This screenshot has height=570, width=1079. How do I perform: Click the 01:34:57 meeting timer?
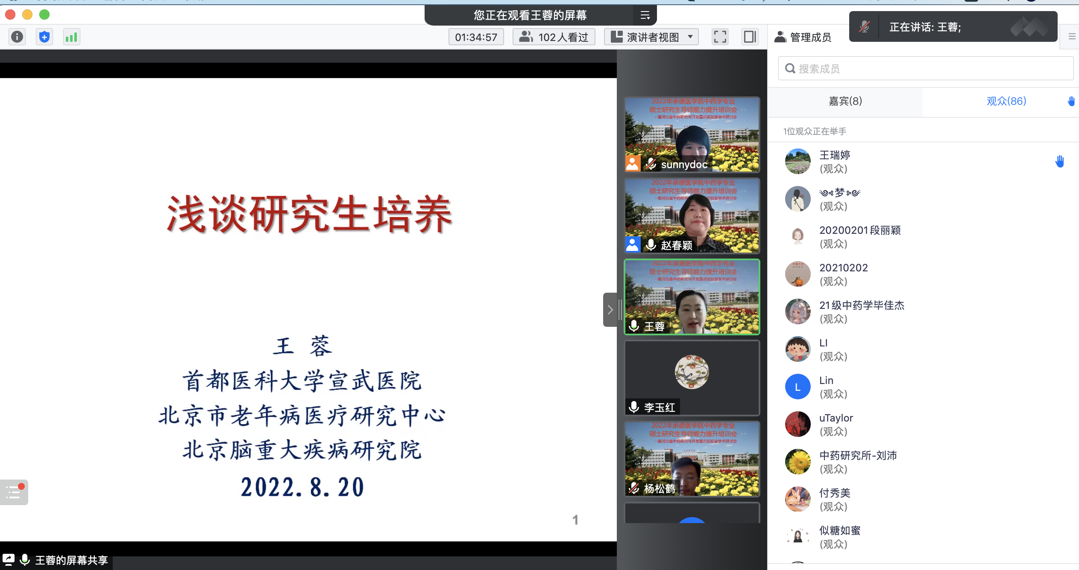point(476,37)
